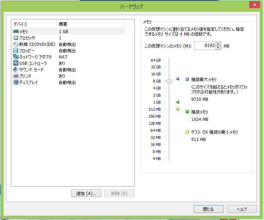Click the 追加 (A)... add button

86,193
